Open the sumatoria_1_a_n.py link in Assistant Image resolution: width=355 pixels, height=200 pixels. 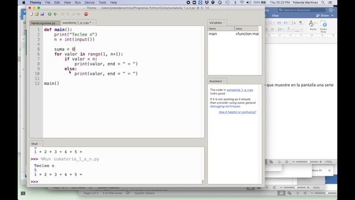(240, 90)
